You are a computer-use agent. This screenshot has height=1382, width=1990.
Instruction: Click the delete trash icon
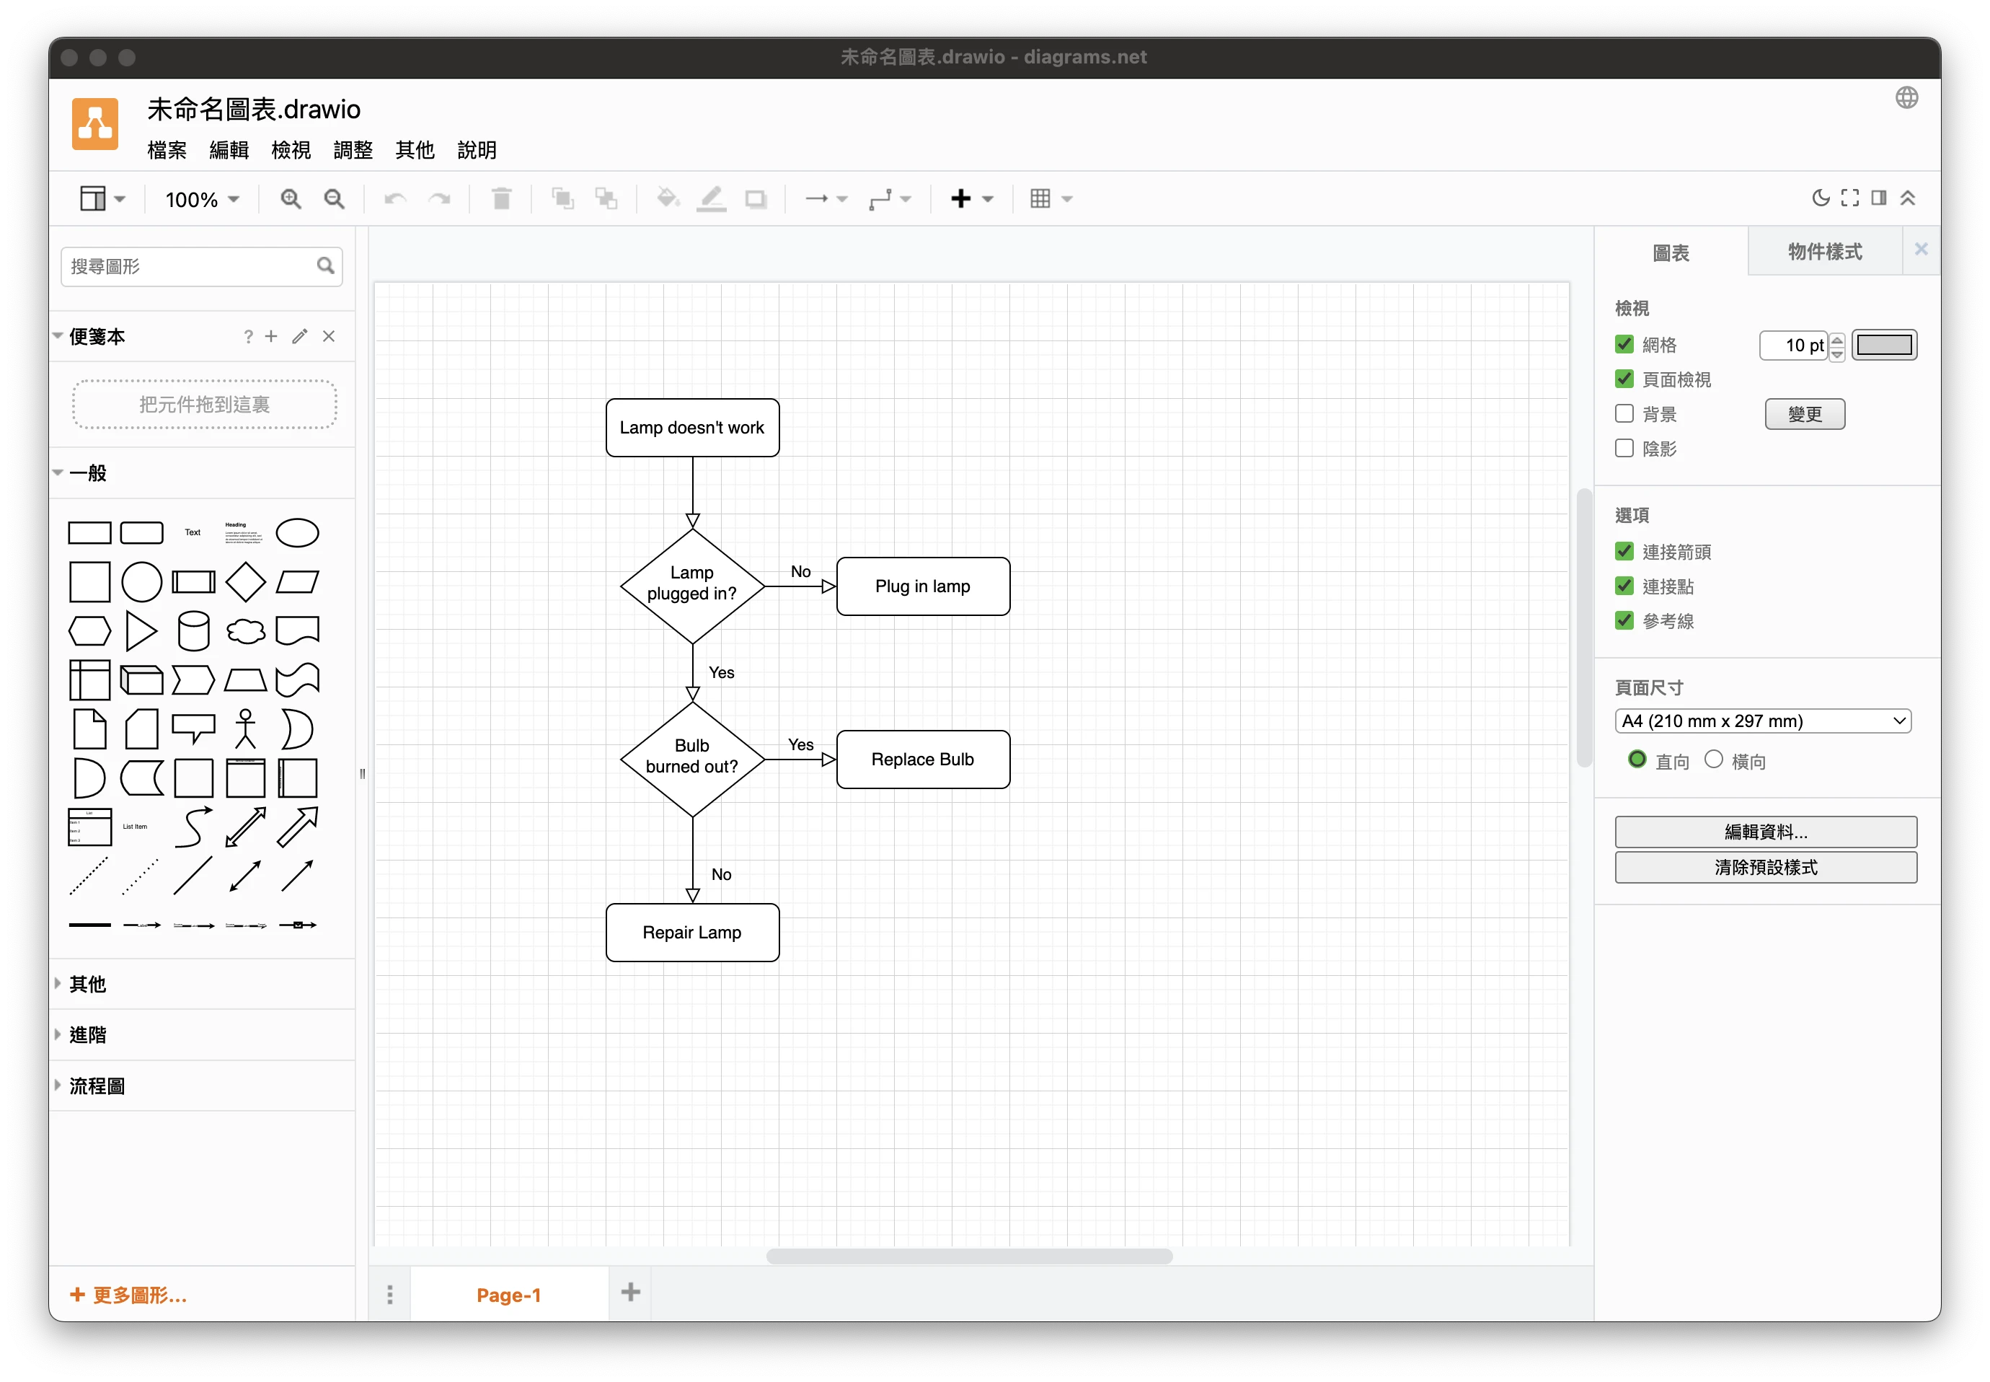coord(501,199)
